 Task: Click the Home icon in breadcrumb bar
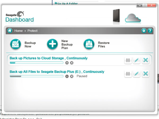(10, 31)
